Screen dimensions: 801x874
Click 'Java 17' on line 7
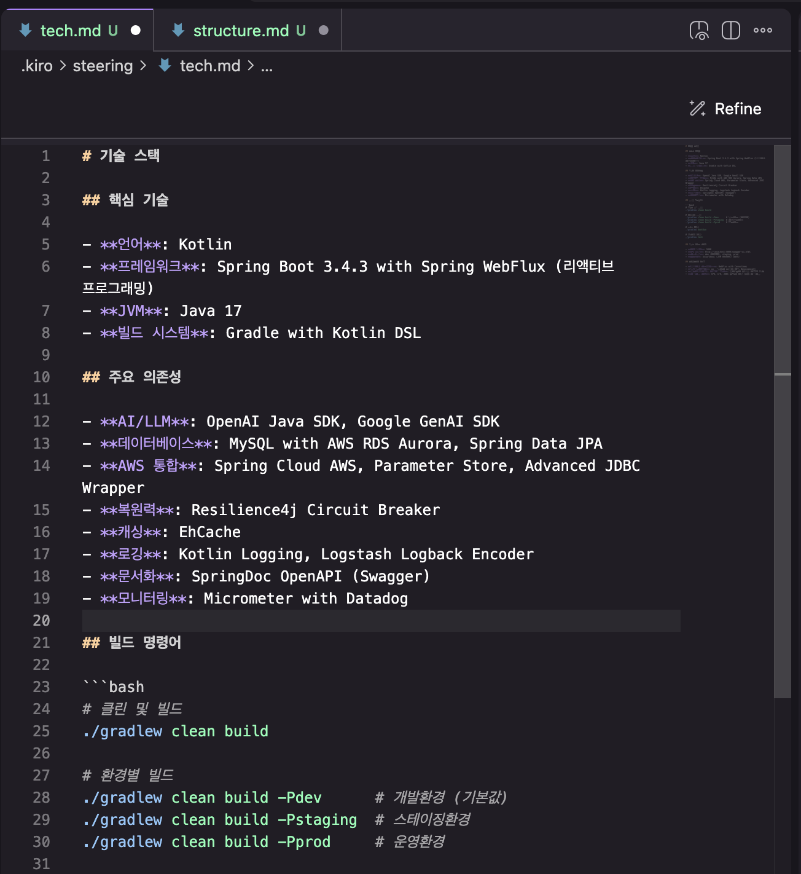(x=211, y=310)
